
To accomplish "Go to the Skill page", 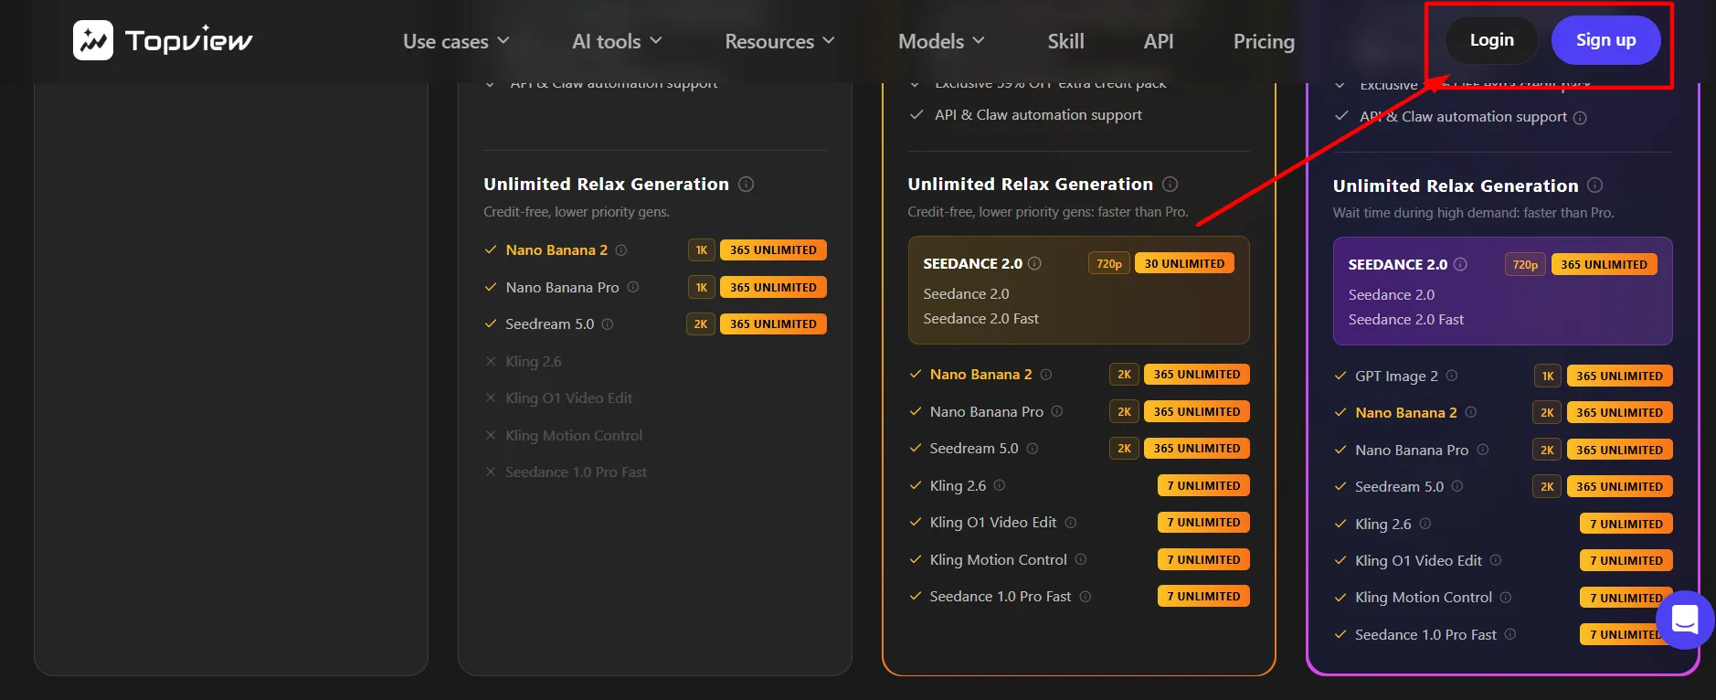I will (x=1065, y=41).
